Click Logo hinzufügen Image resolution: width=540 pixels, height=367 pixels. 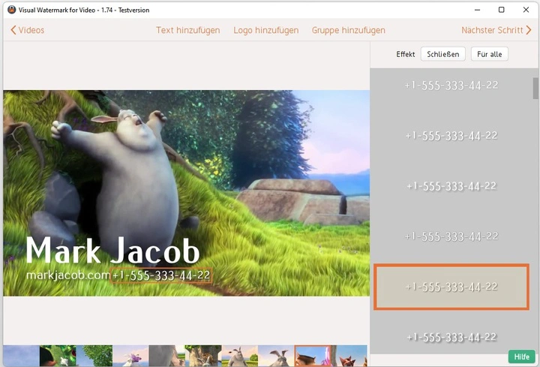tap(265, 30)
